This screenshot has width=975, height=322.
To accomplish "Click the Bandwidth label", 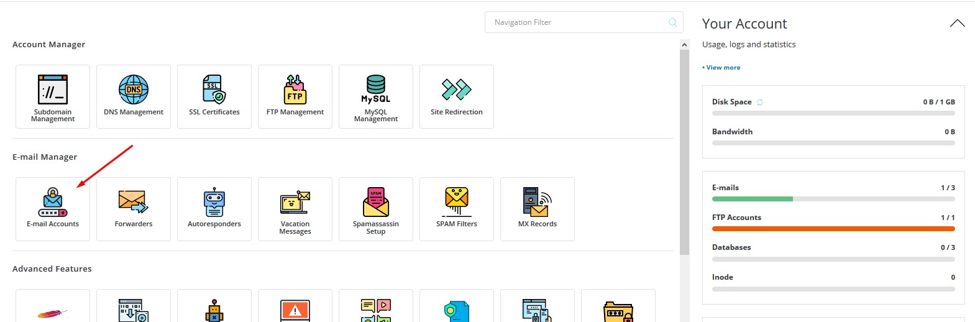I will pos(732,132).
